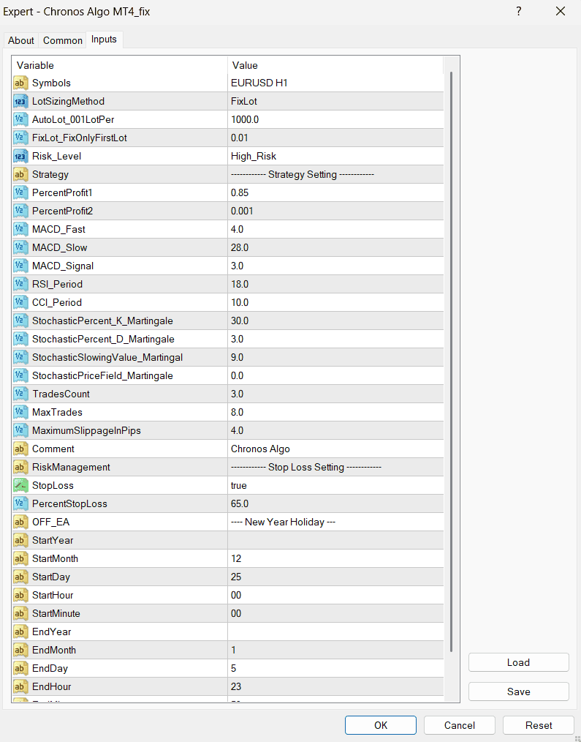Image resolution: width=581 pixels, height=742 pixels.
Task: Click the vertical scrollbar of the inputs list
Action: pyautogui.click(x=451, y=366)
